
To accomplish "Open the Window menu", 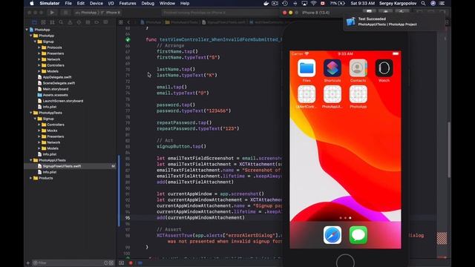I will pyautogui.click(x=167, y=3).
